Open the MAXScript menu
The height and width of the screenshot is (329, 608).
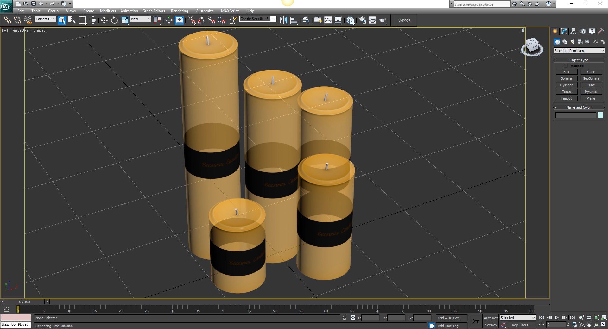[x=230, y=11]
